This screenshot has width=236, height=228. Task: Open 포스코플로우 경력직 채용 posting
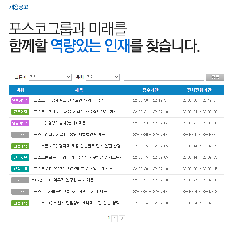coord(79,146)
